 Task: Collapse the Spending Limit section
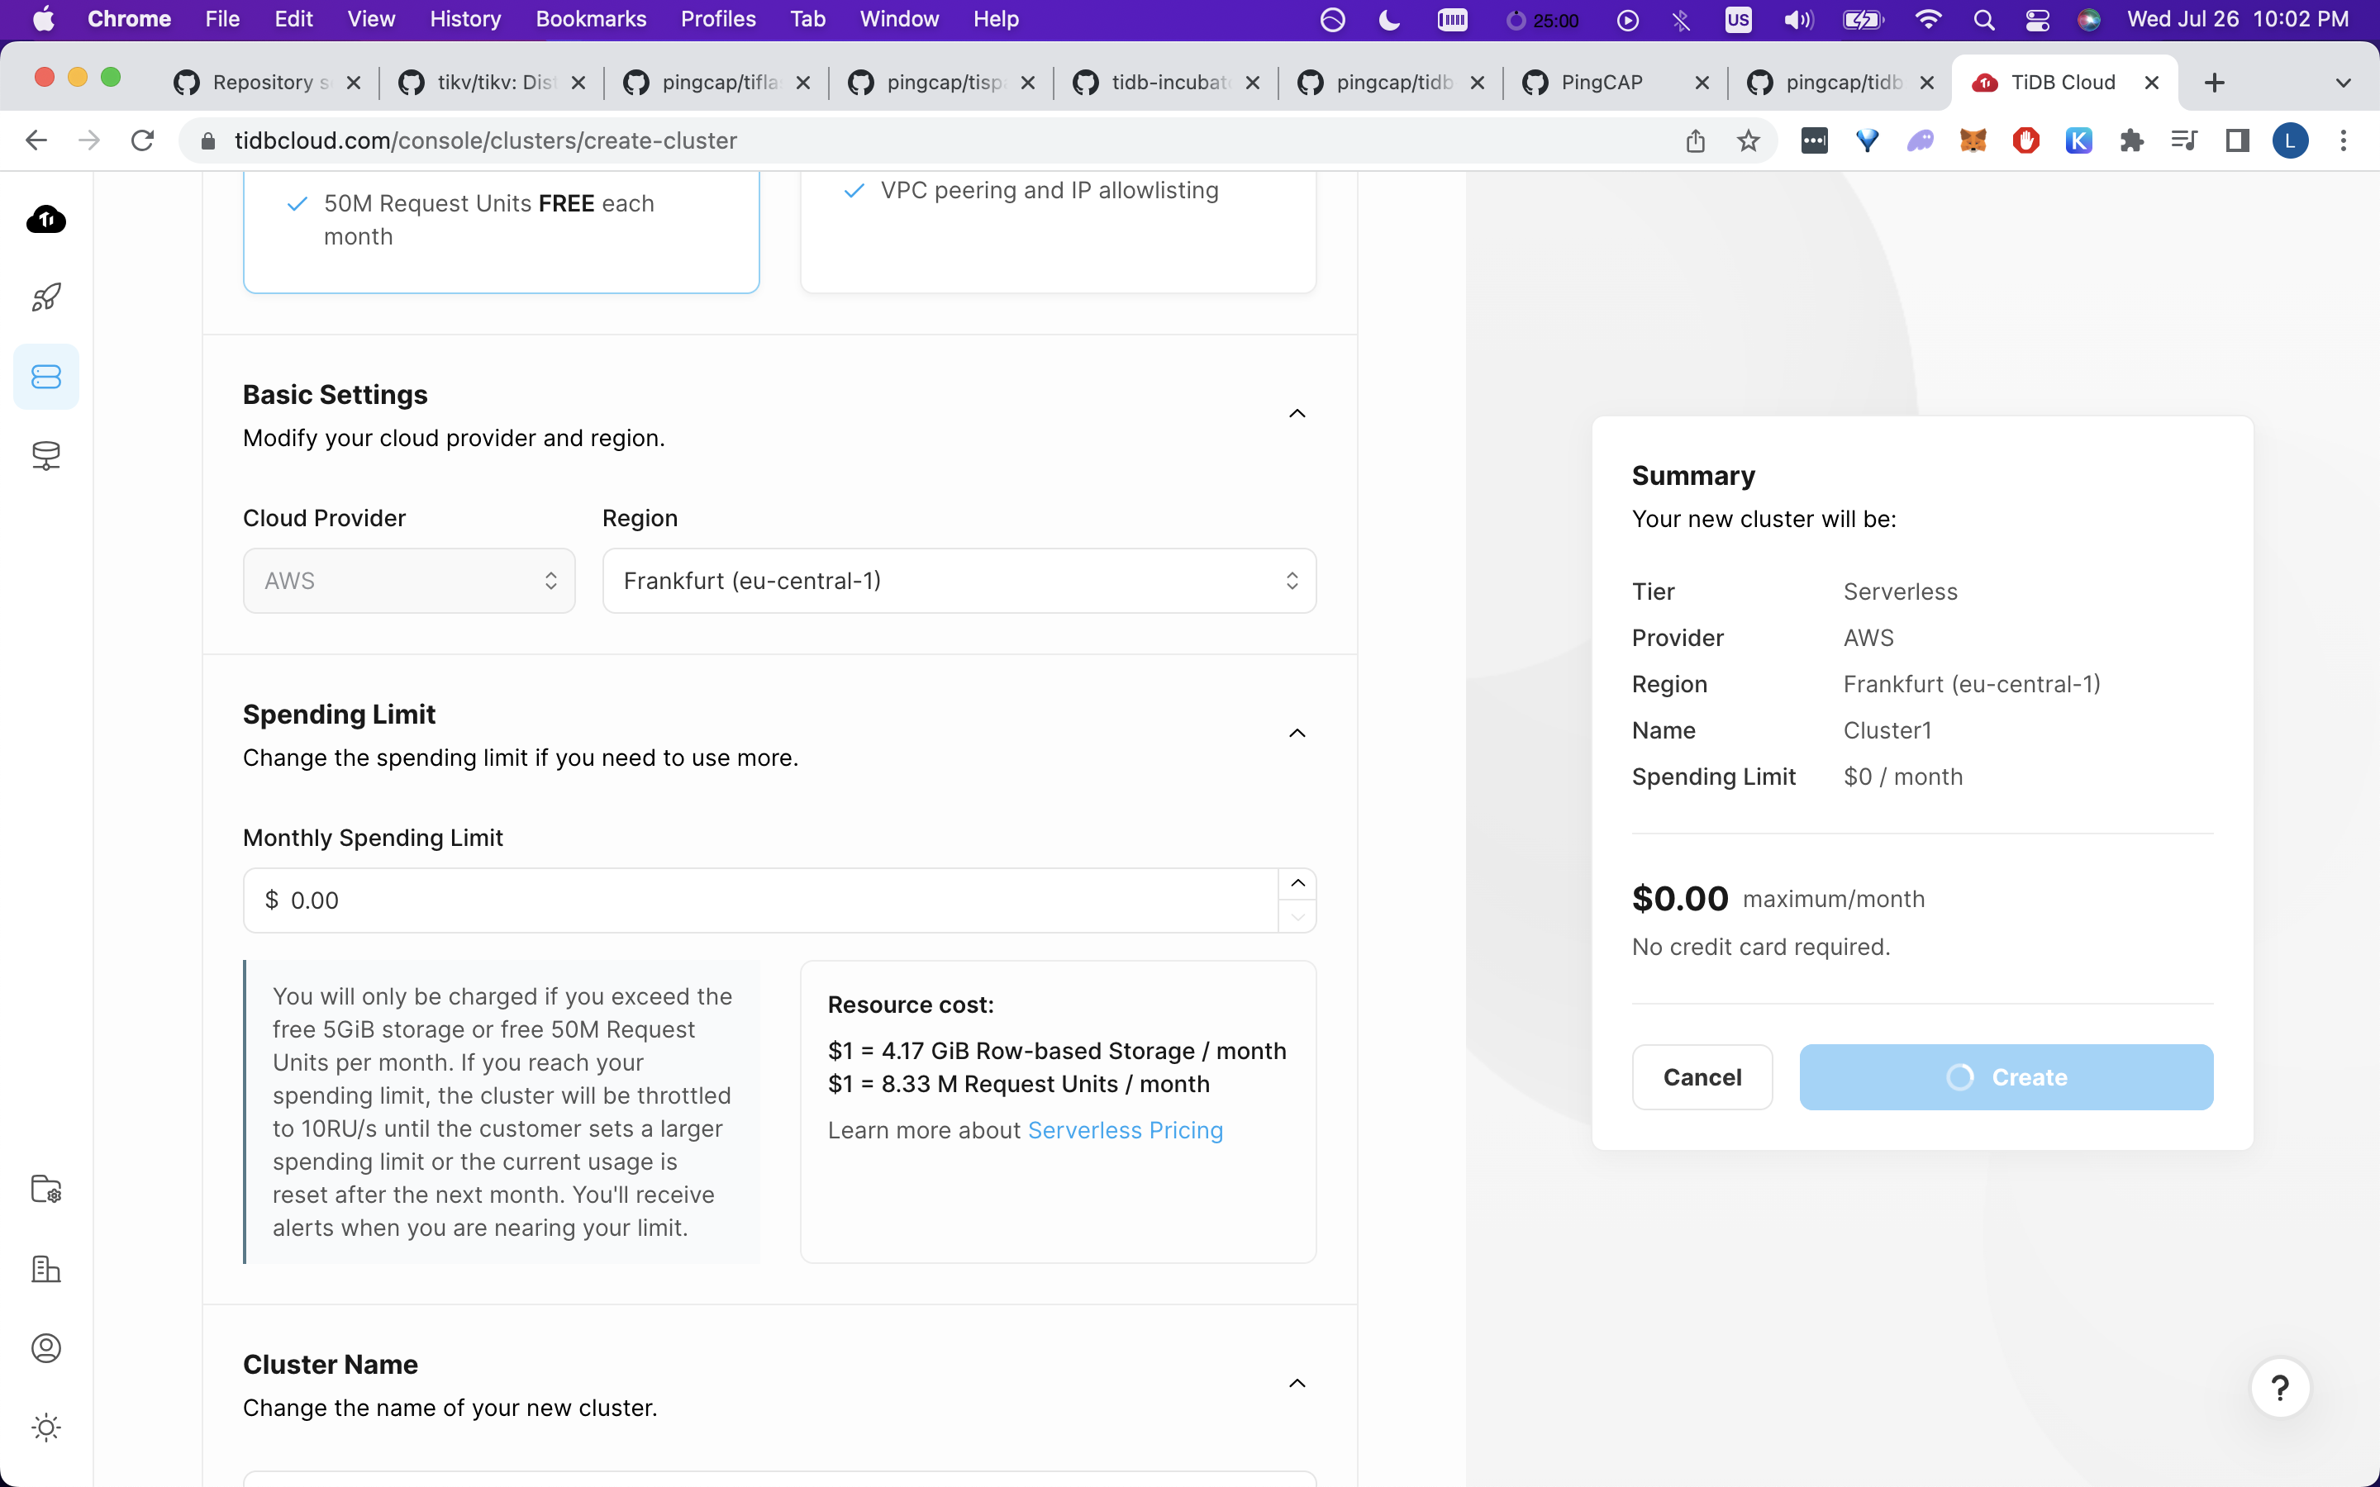(x=1297, y=734)
